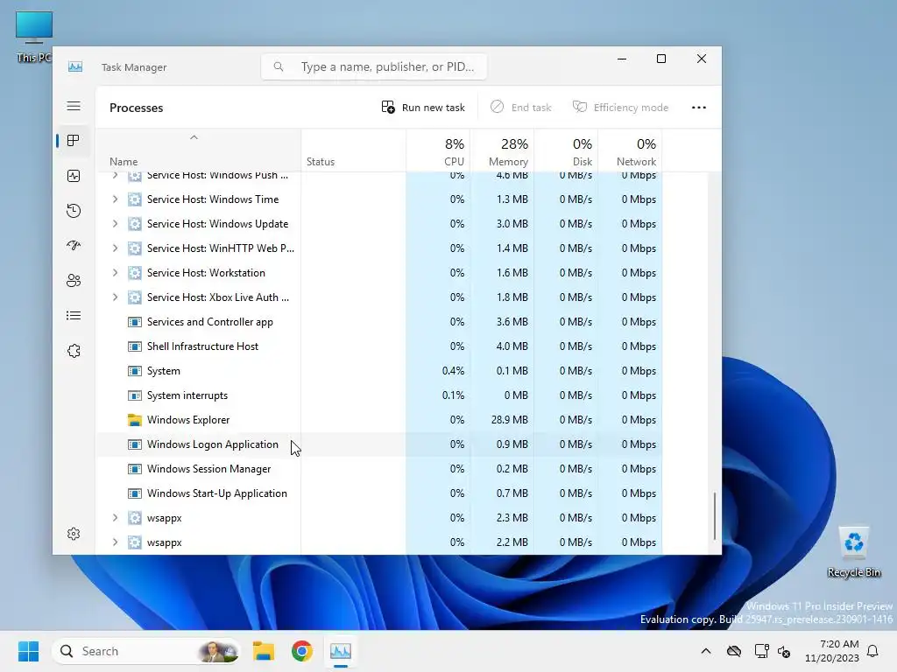
Task: Expand Service Host: Workstation
Action: pyautogui.click(x=115, y=273)
